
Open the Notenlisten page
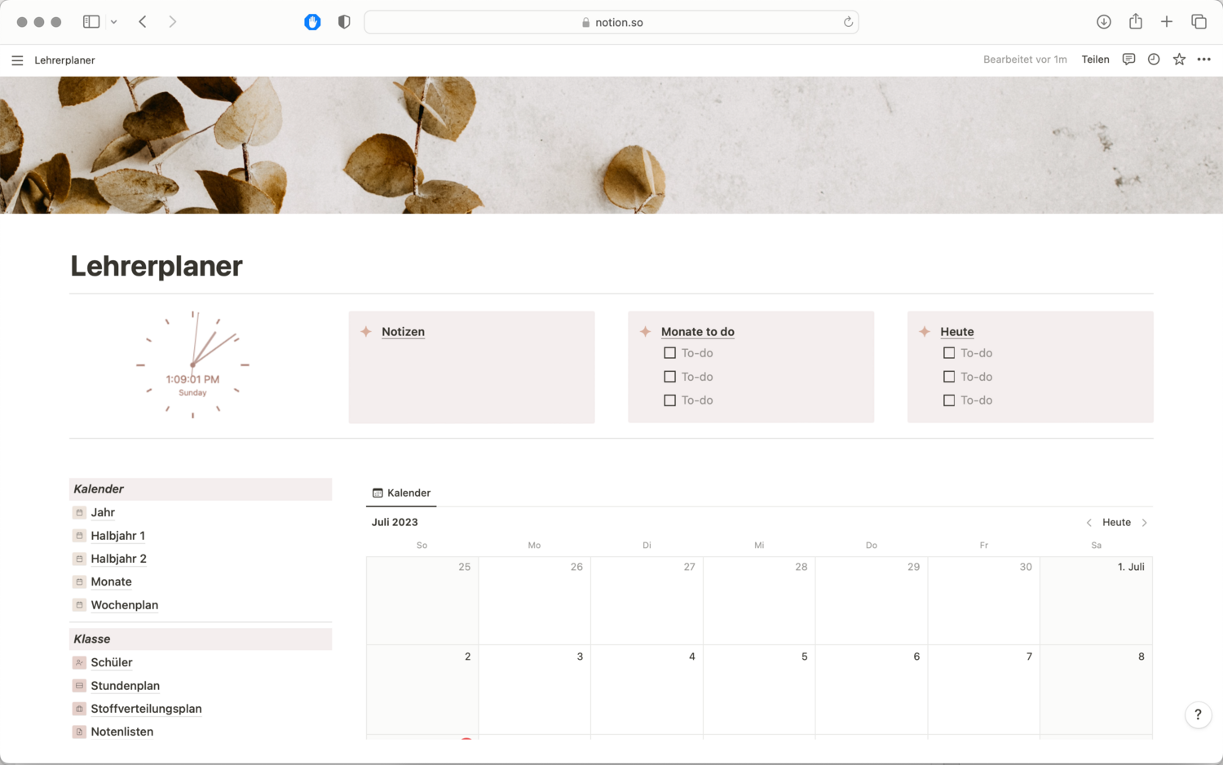point(122,732)
